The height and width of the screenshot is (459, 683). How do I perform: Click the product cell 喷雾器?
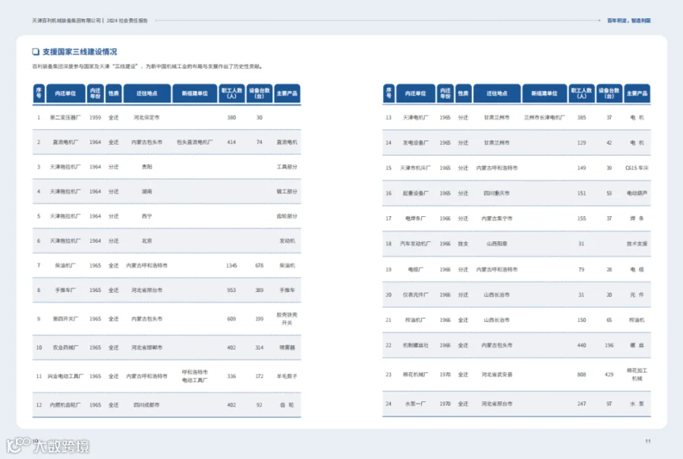[287, 347]
